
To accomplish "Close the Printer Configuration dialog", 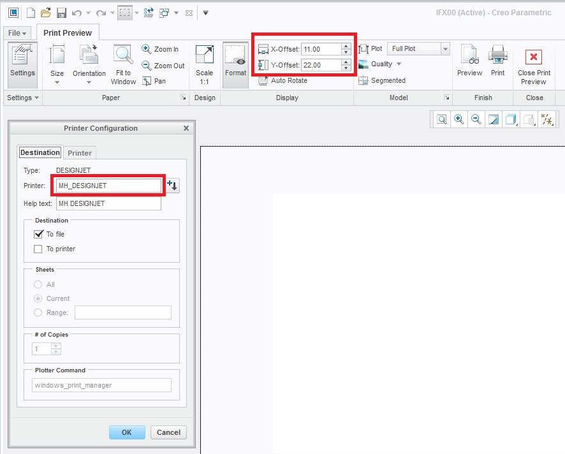I will (186, 128).
